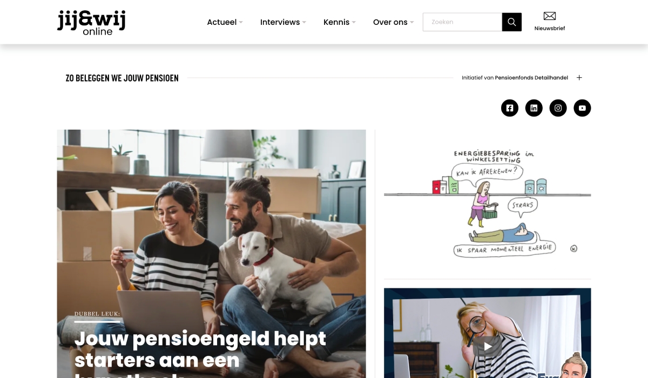Expand the Actueel dropdown menu

225,22
